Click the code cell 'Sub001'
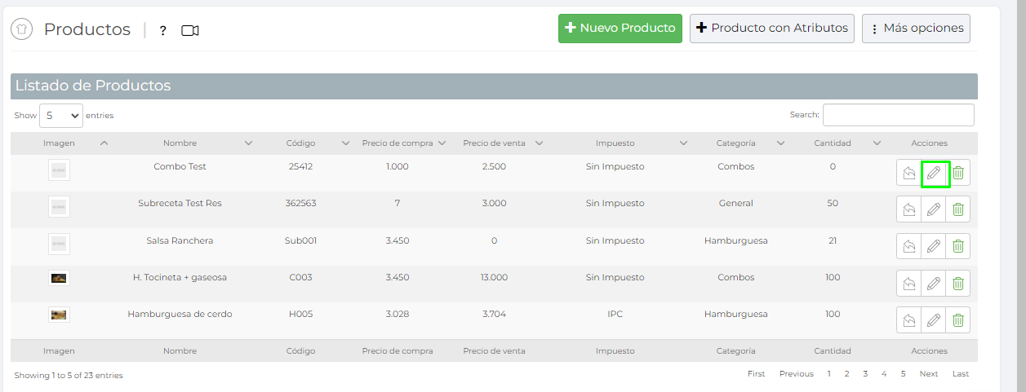This screenshot has width=1026, height=392. (x=300, y=240)
